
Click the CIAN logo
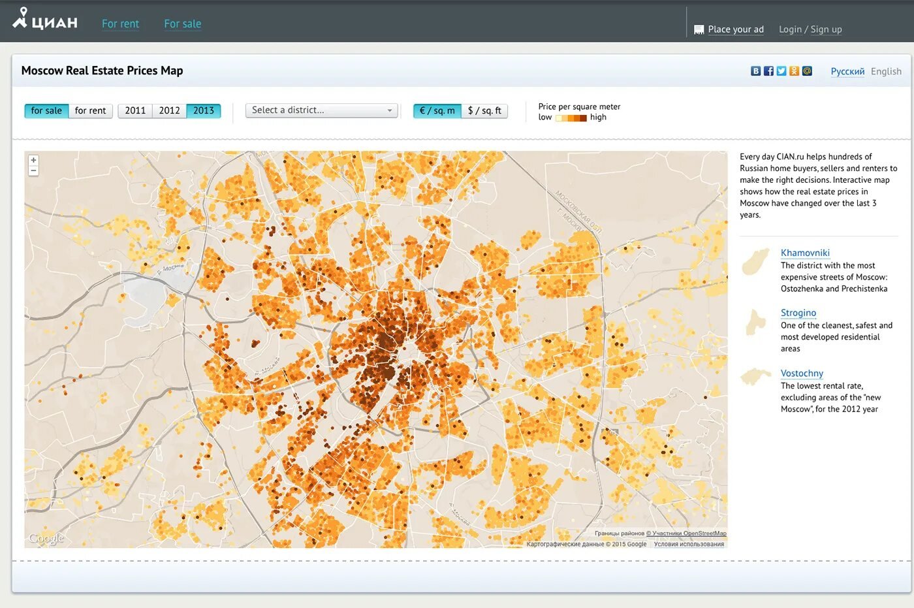(x=45, y=19)
